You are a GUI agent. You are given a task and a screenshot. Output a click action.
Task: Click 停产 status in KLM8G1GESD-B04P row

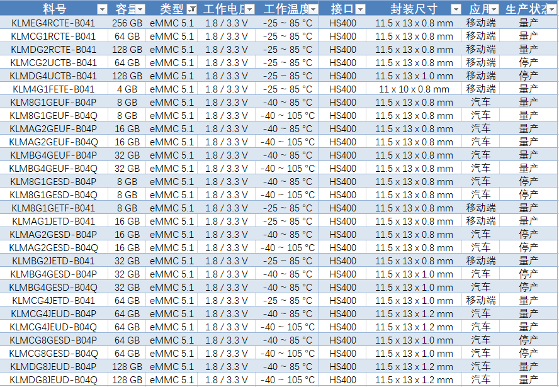coord(529,181)
